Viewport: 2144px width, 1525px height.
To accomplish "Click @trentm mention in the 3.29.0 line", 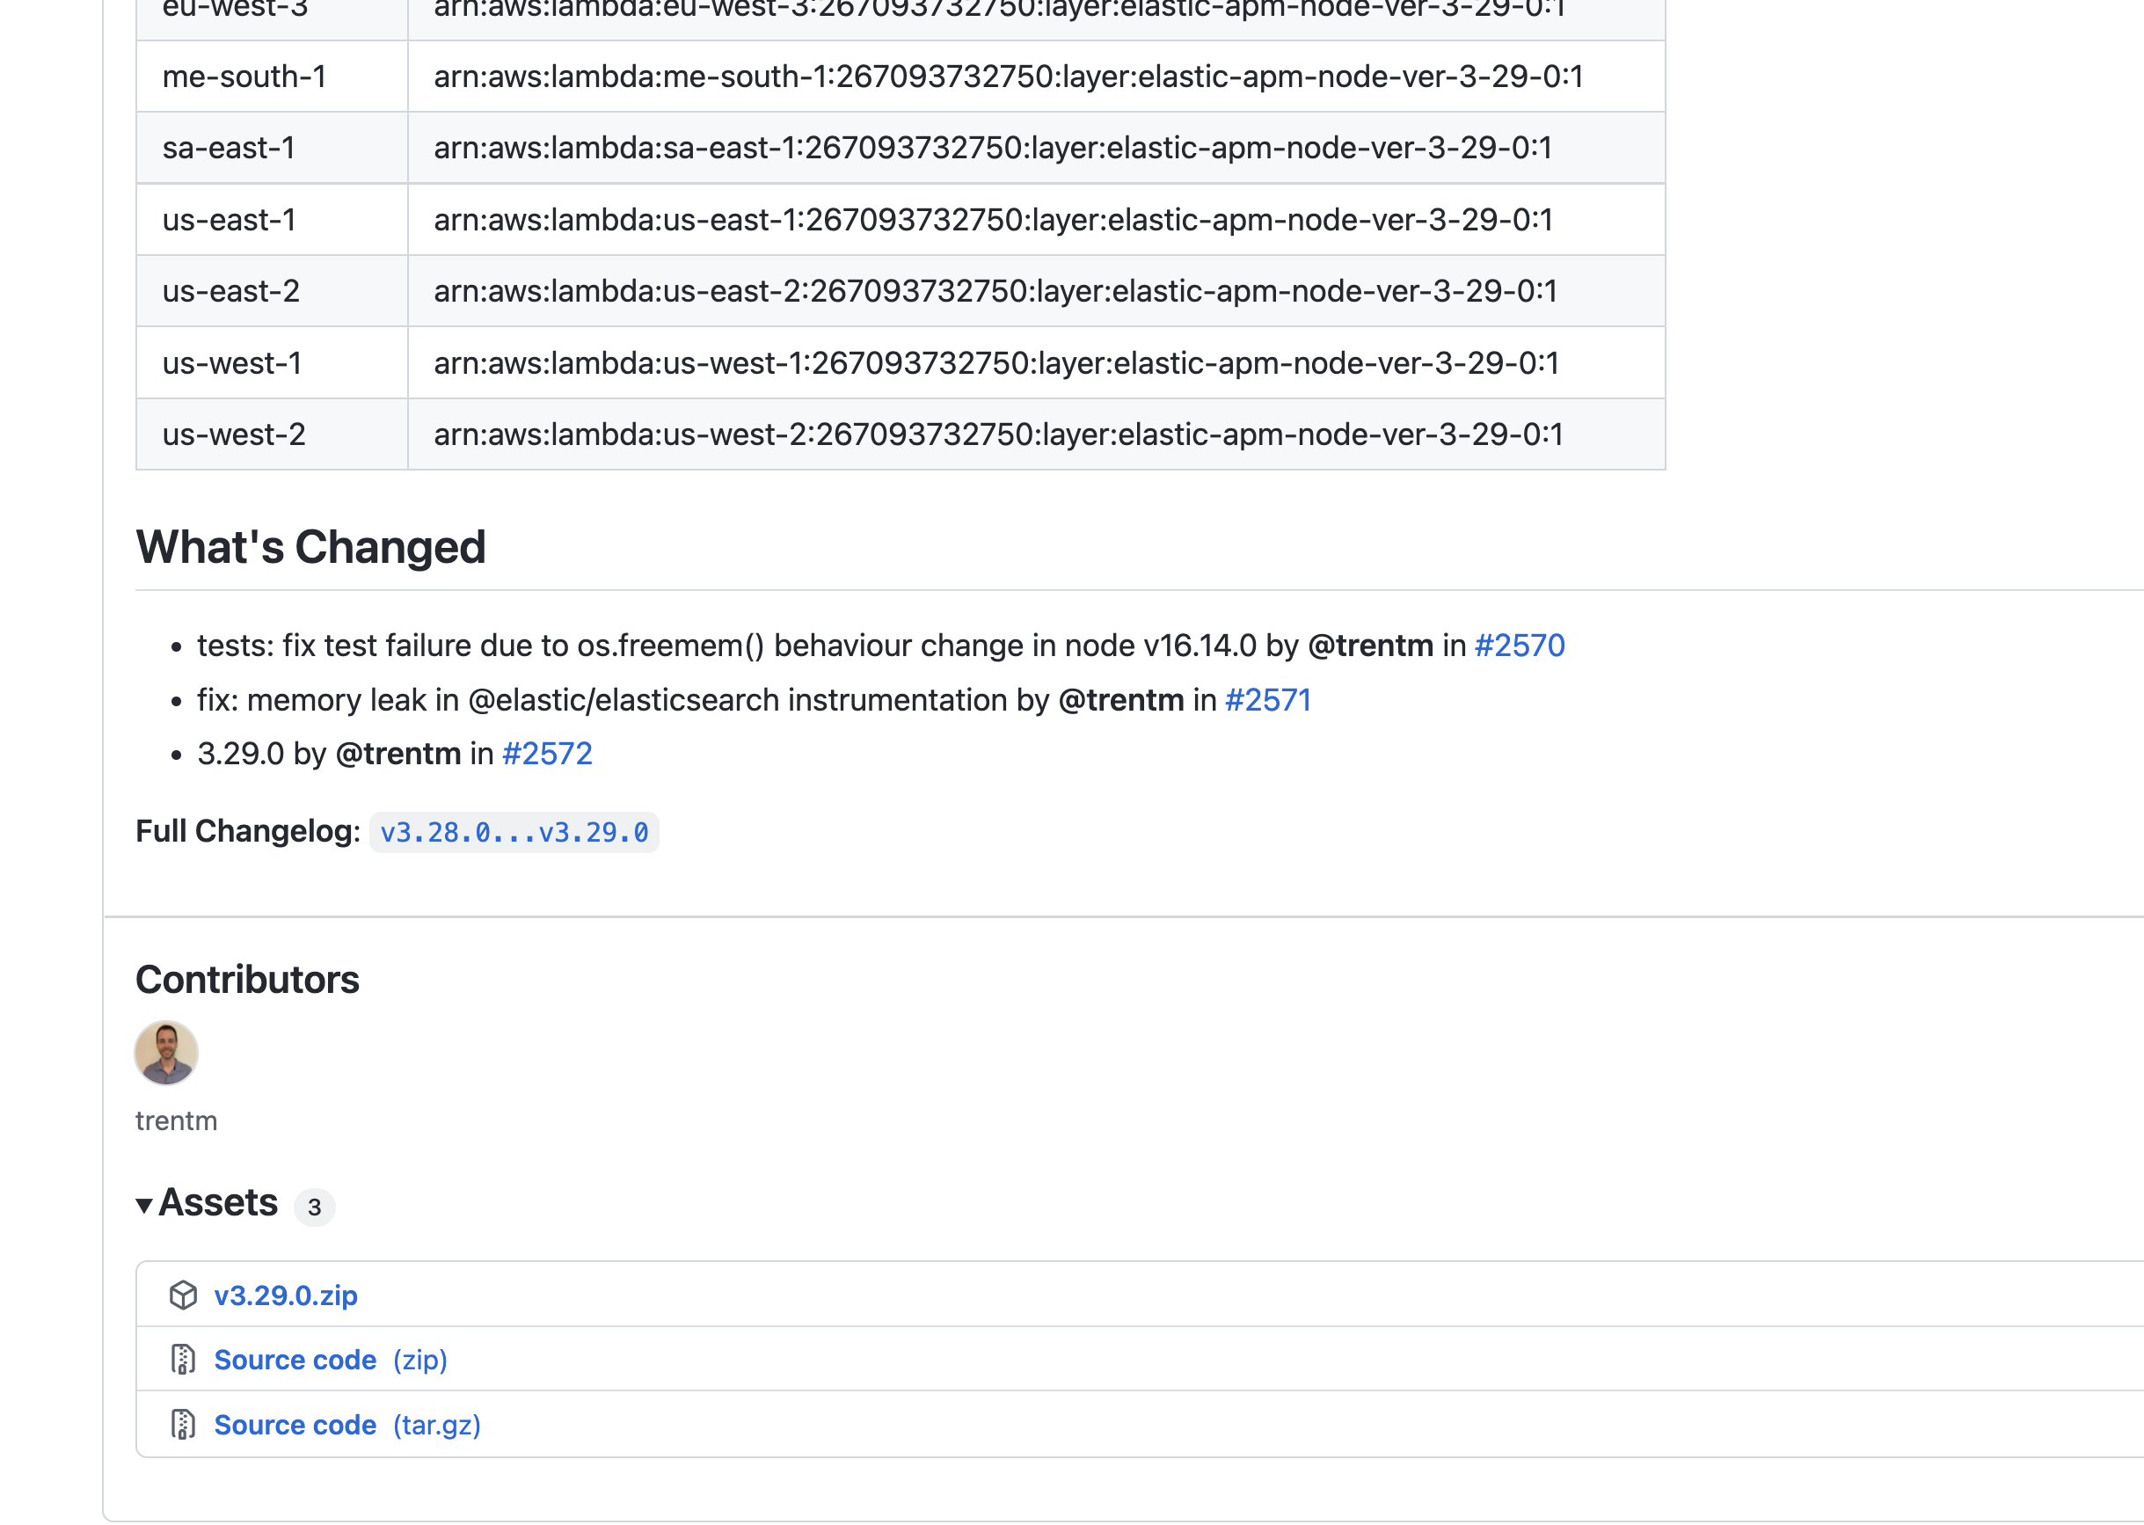I will tap(398, 754).
